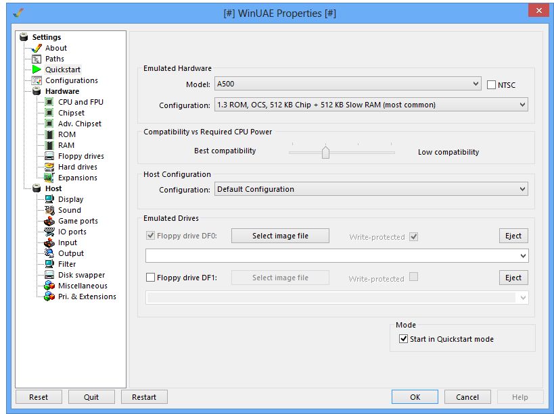Close the WinUAE Properties window

(538, 11)
